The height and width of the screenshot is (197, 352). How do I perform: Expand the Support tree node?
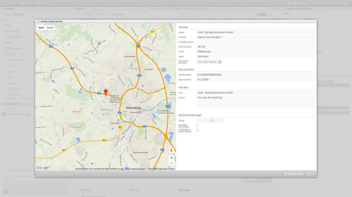(6, 72)
